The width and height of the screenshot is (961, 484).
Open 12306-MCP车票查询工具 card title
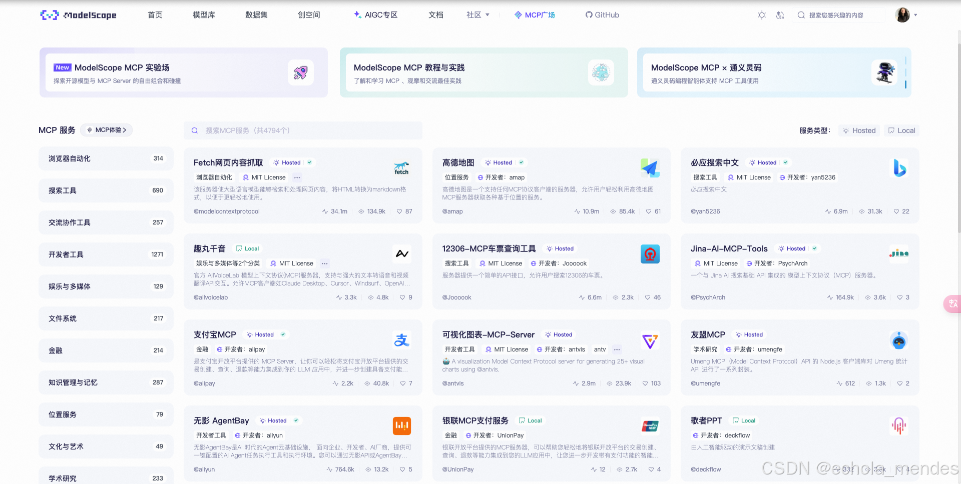(x=489, y=248)
